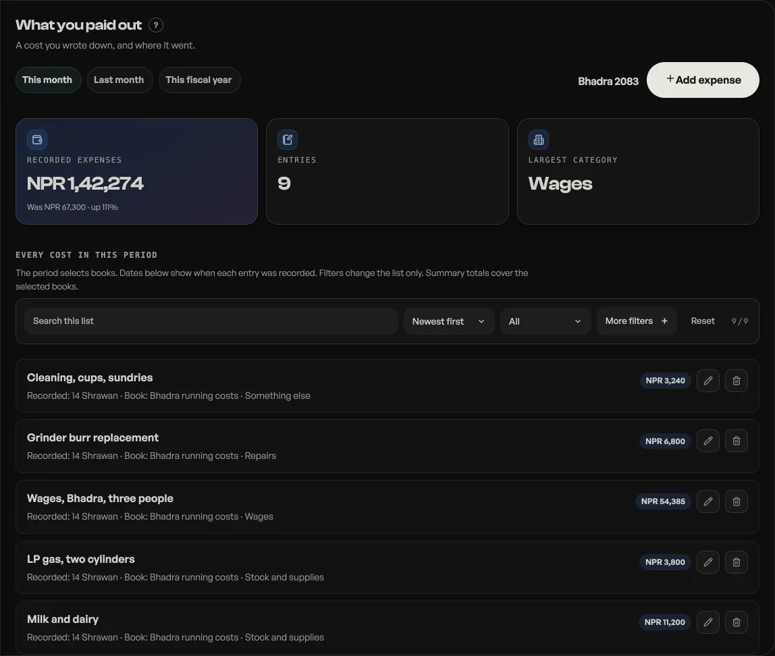Click the entries count value 9
Viewport: 775px width, 656px height.
tap(284, 184)
